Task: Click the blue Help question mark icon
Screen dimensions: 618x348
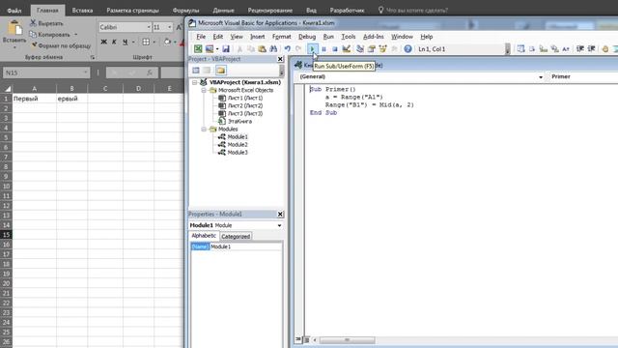Action: [407, 49]
